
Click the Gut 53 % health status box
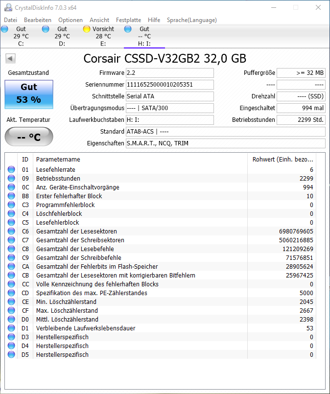pyautogui.click(x=29, y=94)
